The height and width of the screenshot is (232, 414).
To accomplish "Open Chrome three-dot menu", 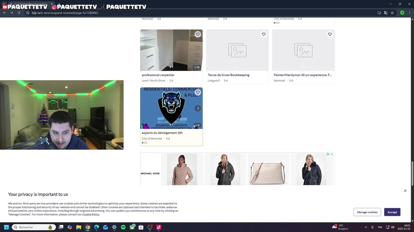I will click(409, 13).
